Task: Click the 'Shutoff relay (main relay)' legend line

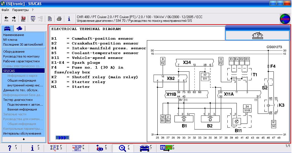Action: pos(94,77)
